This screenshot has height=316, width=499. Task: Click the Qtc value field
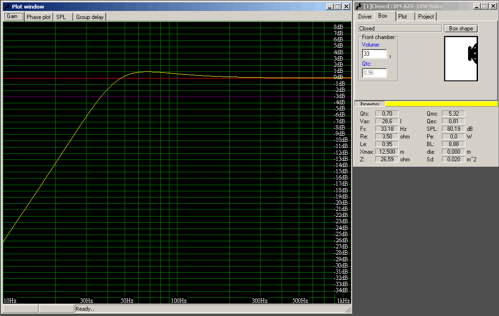click(374, 73)
